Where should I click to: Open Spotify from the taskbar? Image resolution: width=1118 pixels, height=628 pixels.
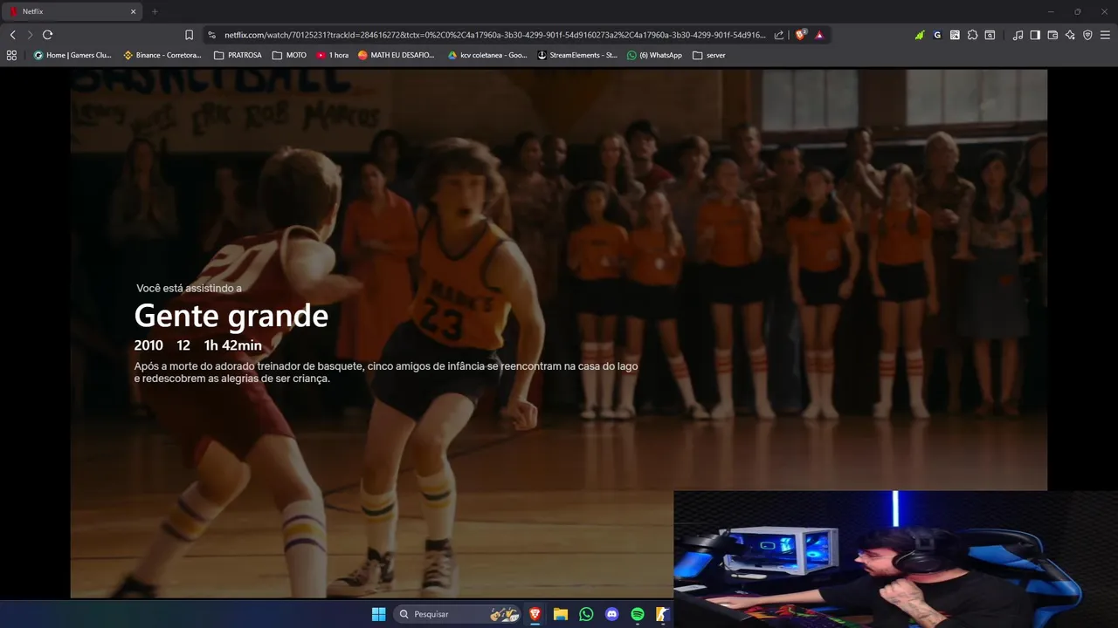click(x=638, y=614)
